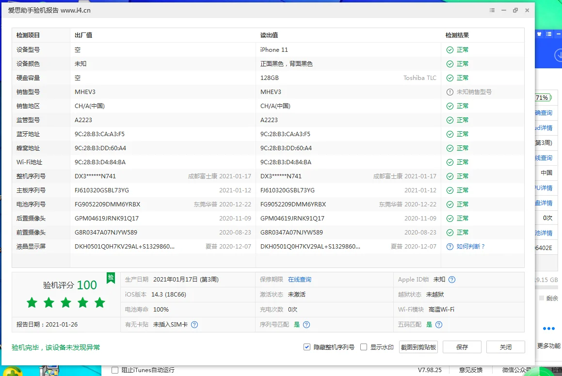Screen dimensions: 562x376
Task: Click the 电池序列号 green check icon
Action: (450, 204)
